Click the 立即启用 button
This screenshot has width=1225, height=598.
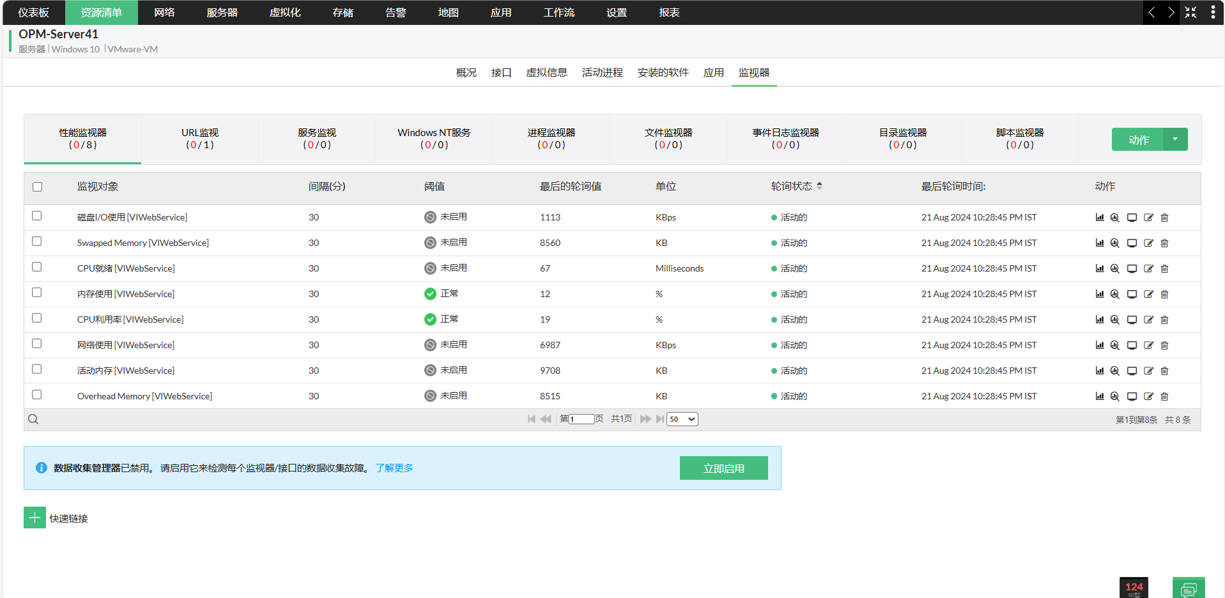point(723,468)
